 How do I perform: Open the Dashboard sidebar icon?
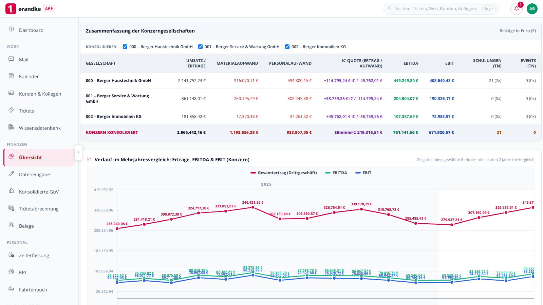pyautogui.click(x=11, y=29)
